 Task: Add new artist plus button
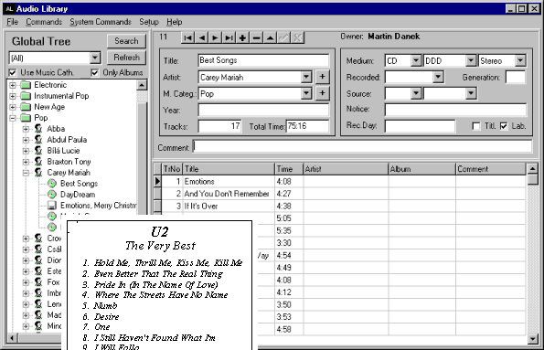click(323, 77)
